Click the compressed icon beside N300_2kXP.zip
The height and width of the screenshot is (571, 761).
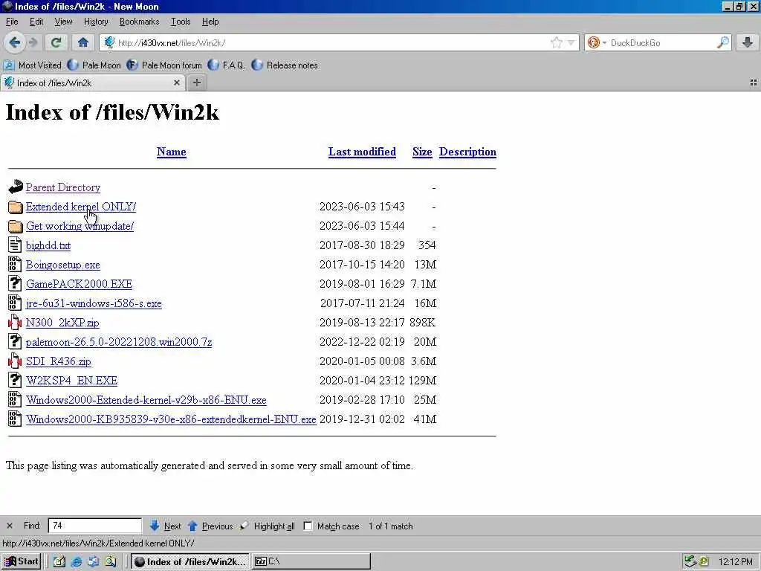[15, 323]
